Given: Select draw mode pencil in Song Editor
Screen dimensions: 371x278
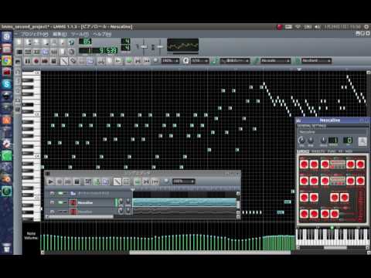Looking at the screenshot, I should point(117,181).
